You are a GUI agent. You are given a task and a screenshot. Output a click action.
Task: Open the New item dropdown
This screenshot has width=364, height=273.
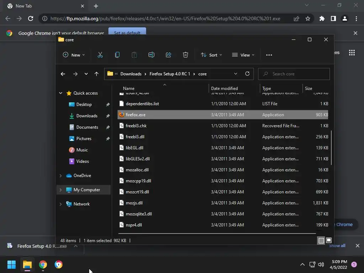tap(74, 55)
